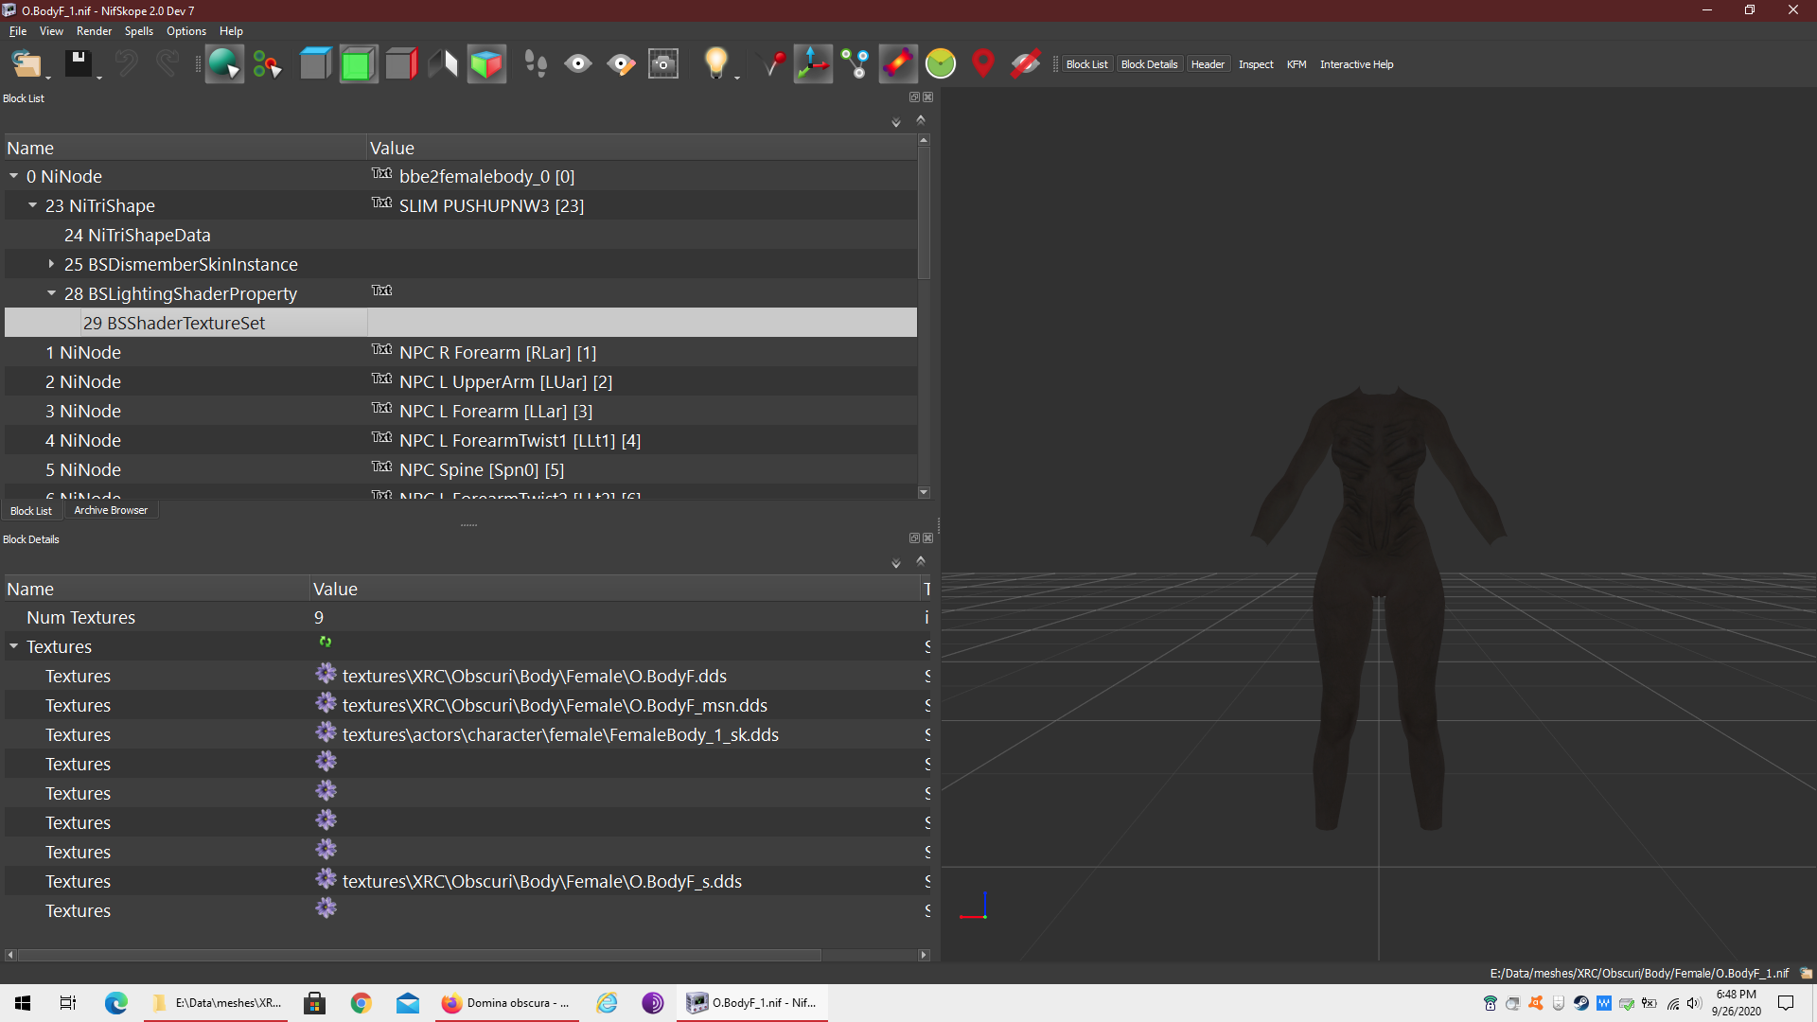1817x1022 pixels.
Task: Click the Redo arrow icon
Action: (x=167, y=64)
